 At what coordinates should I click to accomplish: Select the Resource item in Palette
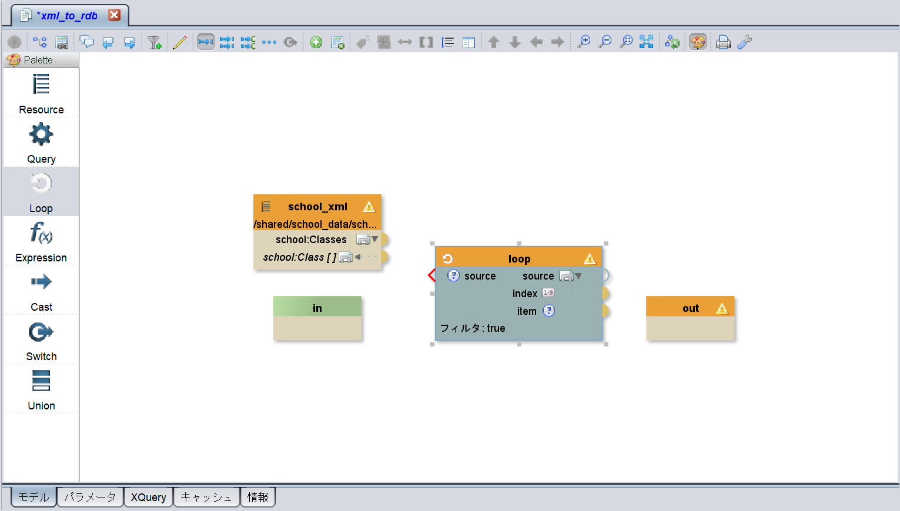(41, 93)
